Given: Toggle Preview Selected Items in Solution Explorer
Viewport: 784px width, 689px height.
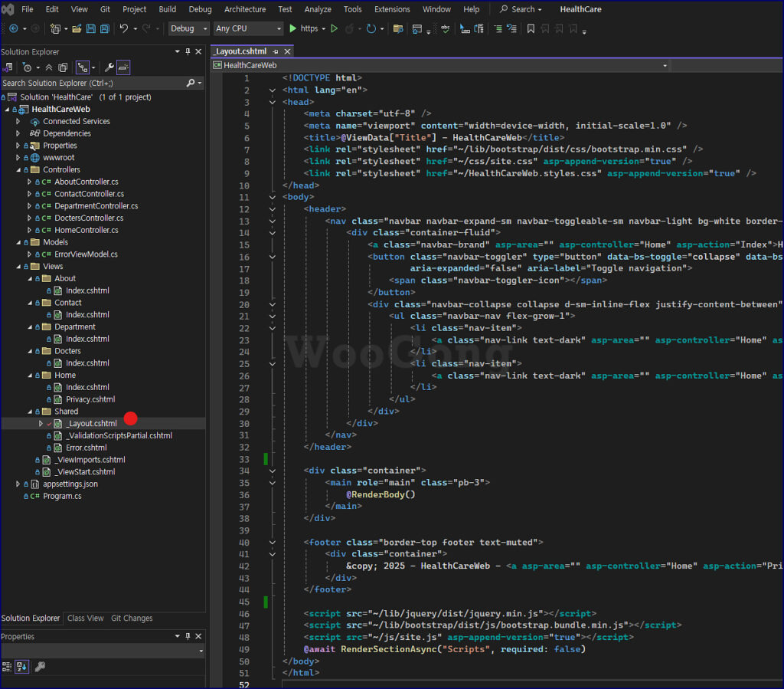Looking at the screenshot, I should tap(123, 67).
